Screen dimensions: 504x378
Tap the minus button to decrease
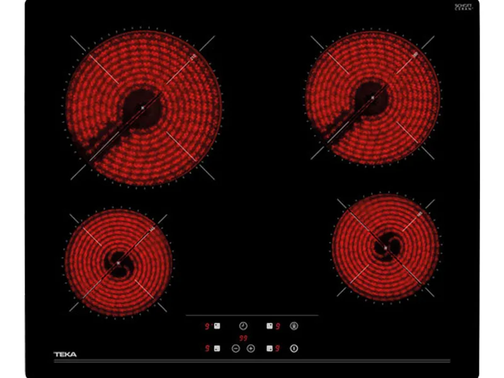[x=235, y=348]
